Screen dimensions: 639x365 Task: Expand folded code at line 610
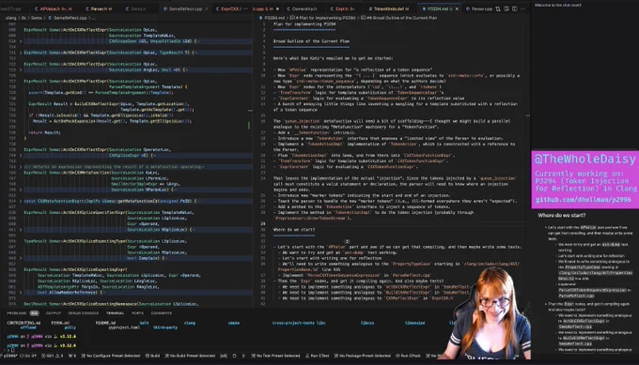[21, 41]
